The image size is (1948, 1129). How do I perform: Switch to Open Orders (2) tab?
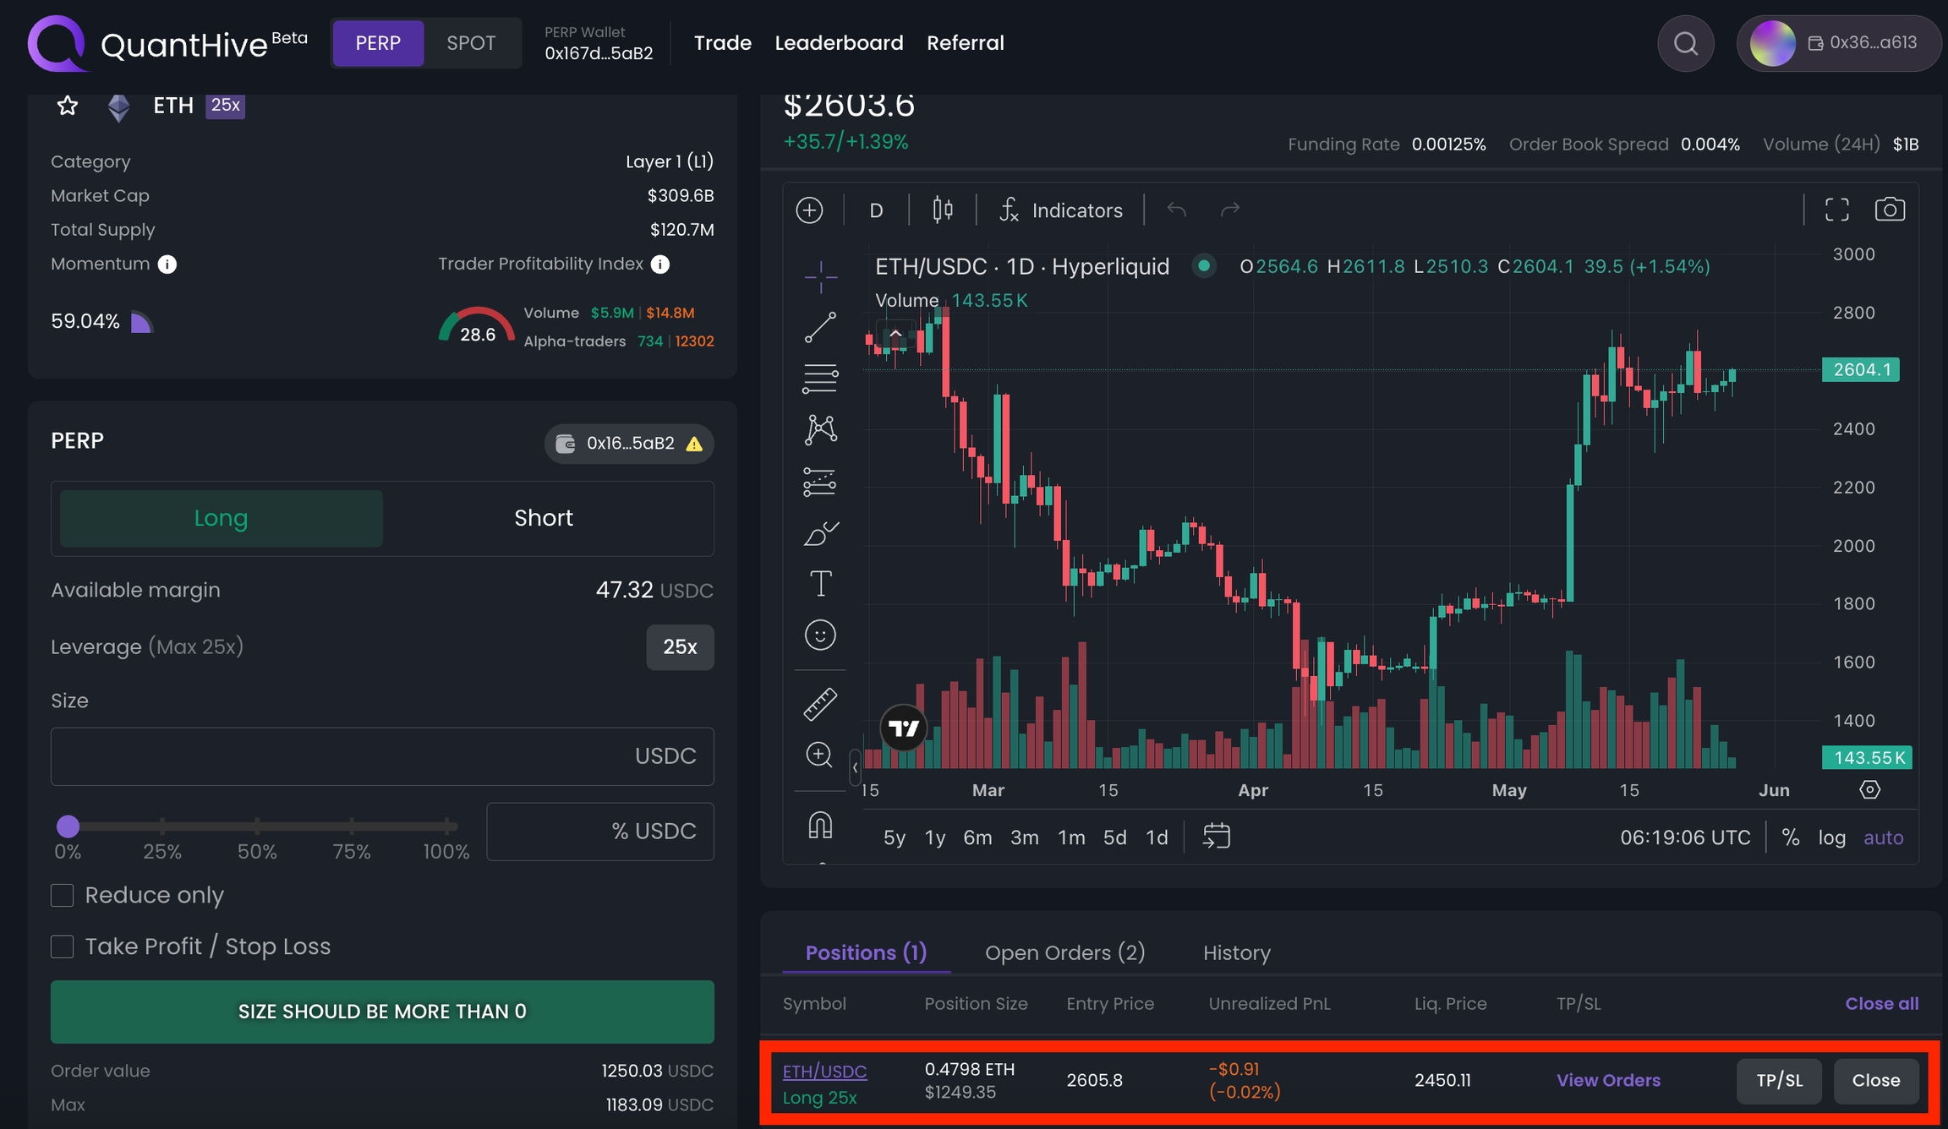1064,952
